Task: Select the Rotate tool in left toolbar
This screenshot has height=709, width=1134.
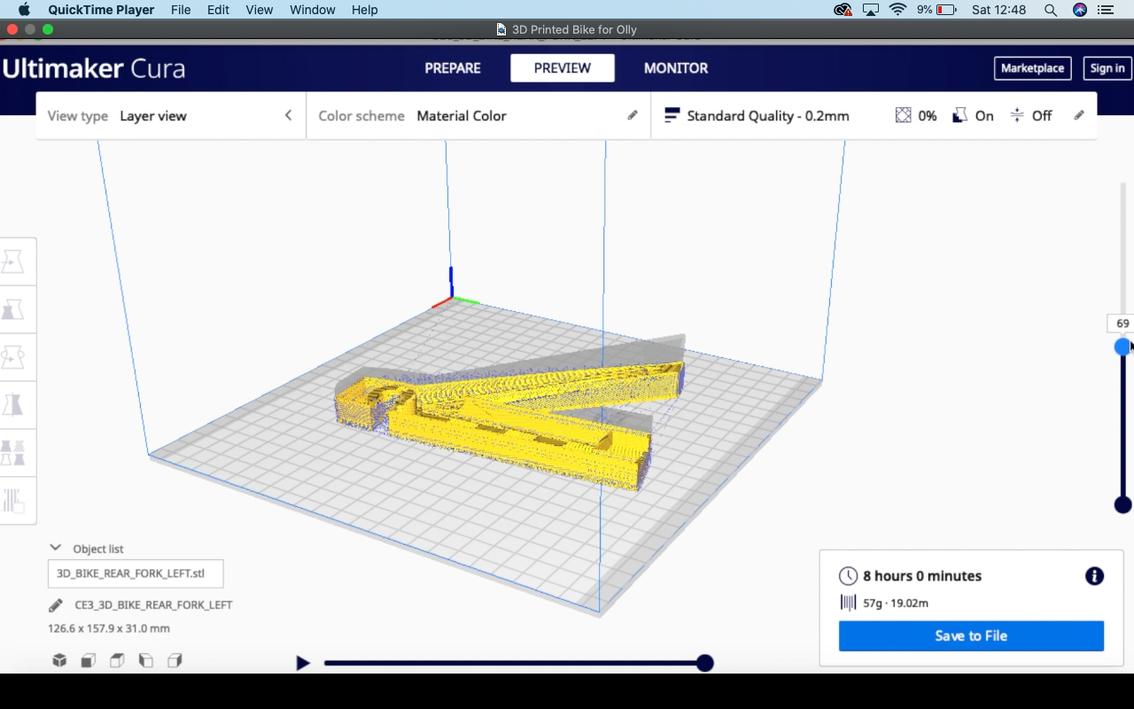Action: 13,357
